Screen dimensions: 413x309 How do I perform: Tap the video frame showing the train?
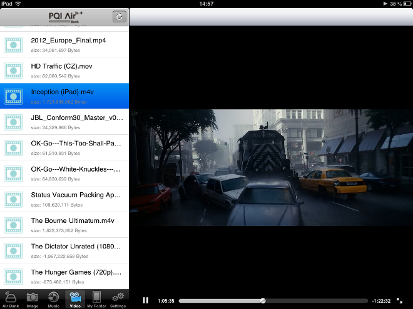(x=271, y=167)
